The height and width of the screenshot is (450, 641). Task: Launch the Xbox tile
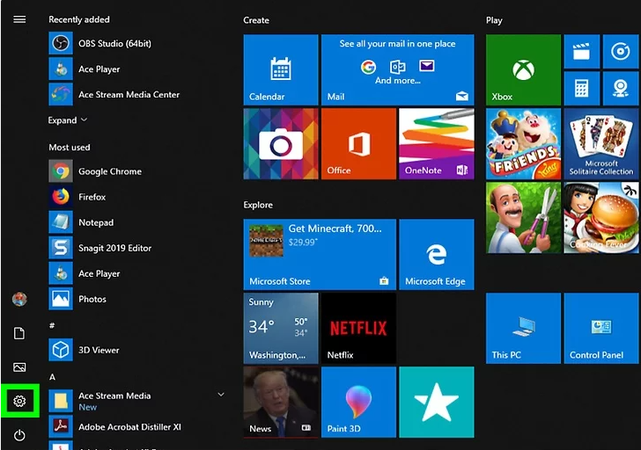523,69
